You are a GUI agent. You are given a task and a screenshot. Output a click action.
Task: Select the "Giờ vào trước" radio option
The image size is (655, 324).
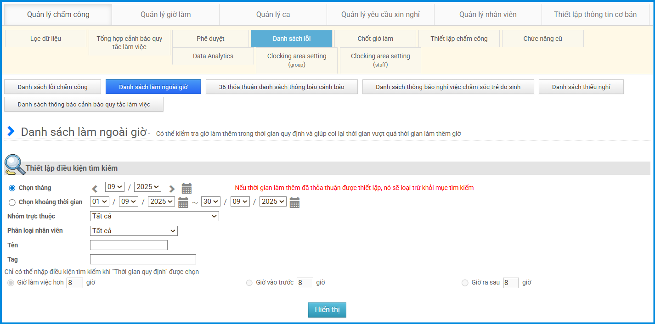click(249, 283)
